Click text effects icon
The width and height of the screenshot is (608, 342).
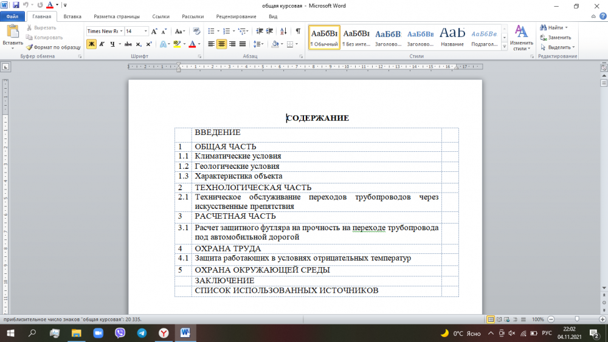tap(163, 44)
